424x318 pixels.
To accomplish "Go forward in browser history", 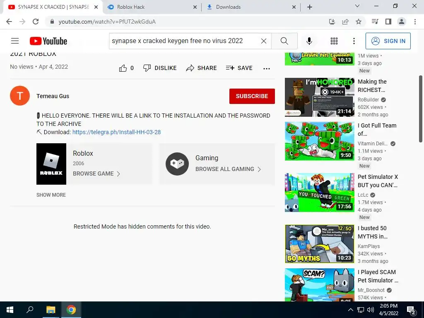I will point(22,22).
